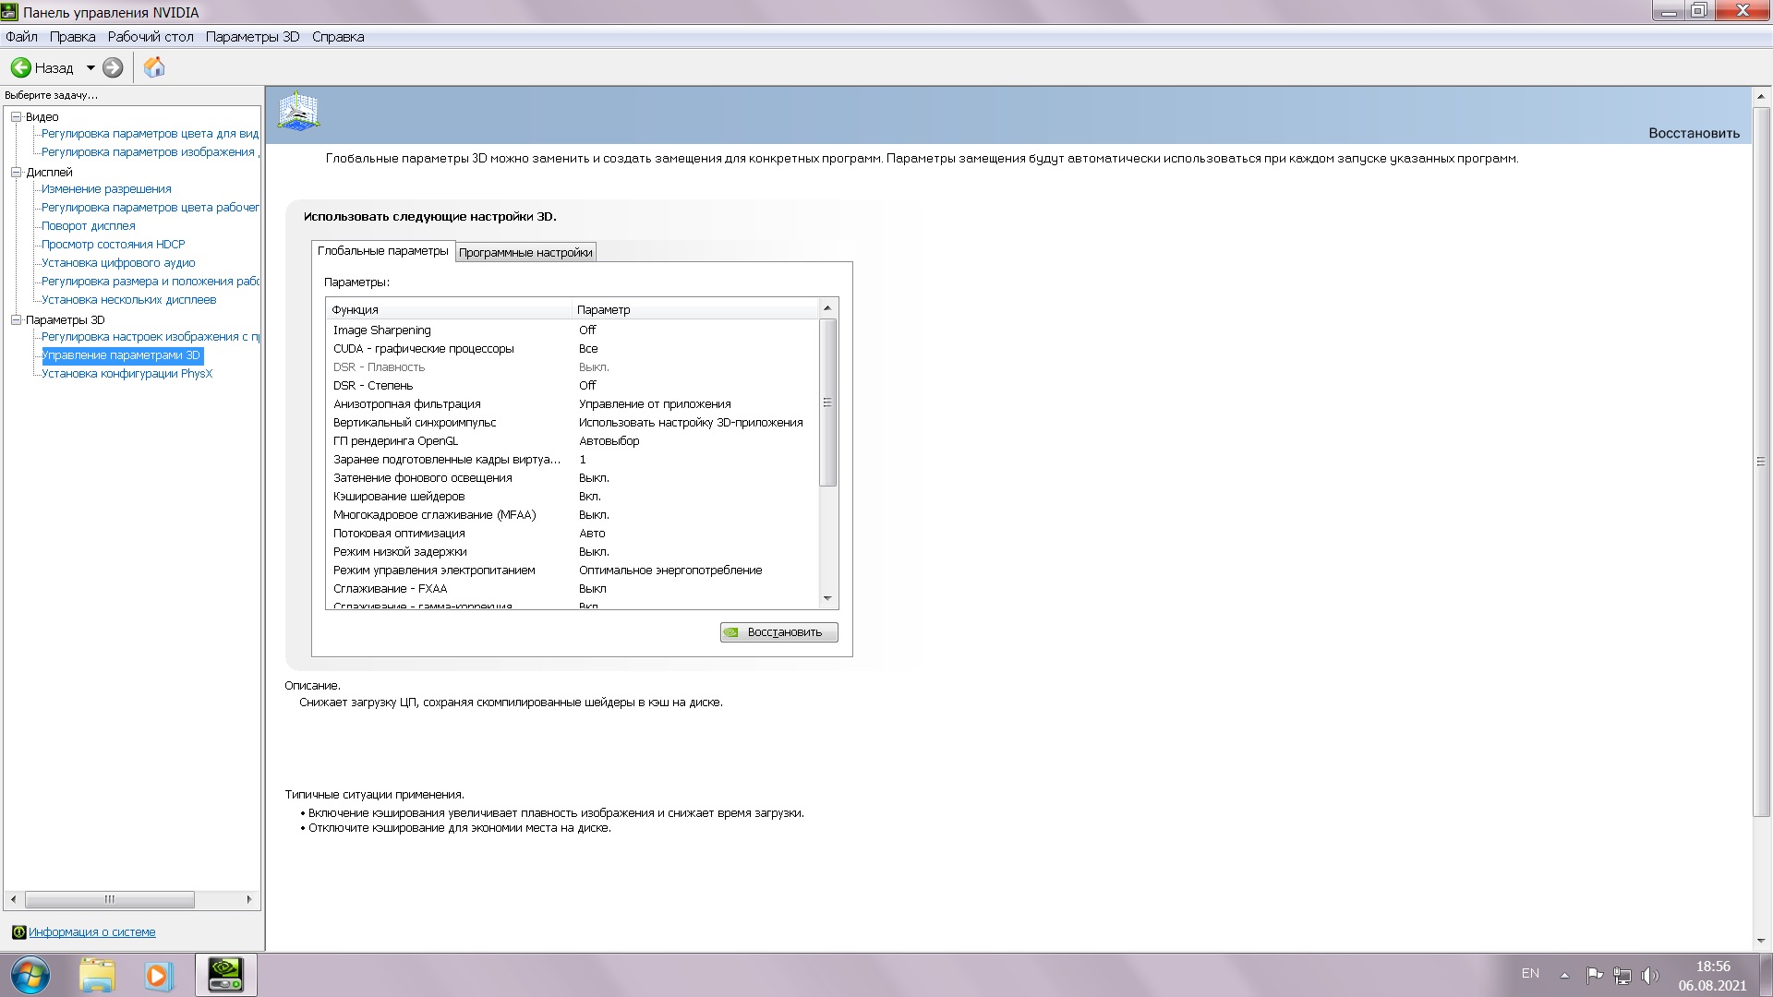Switch to Программные настройки tab
The width and height of the screenshot is (1773, 997).
tap(525, 252)
